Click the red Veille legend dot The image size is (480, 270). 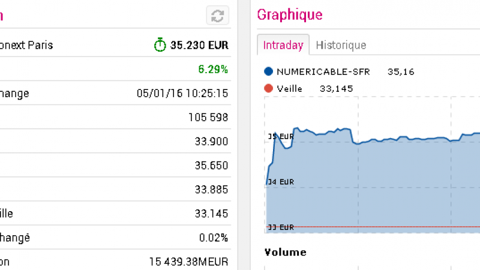(268, 89)
